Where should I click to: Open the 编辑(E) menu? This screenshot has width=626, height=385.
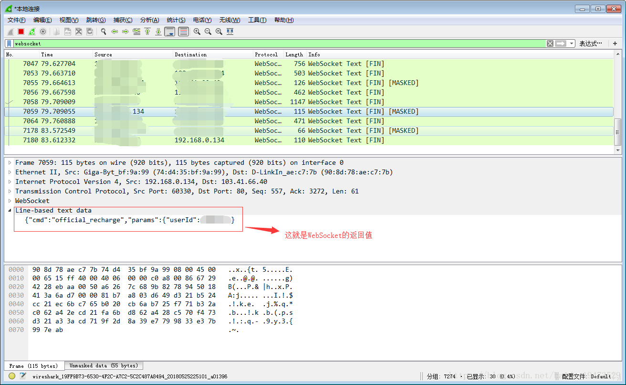click(x=42, y=20)
